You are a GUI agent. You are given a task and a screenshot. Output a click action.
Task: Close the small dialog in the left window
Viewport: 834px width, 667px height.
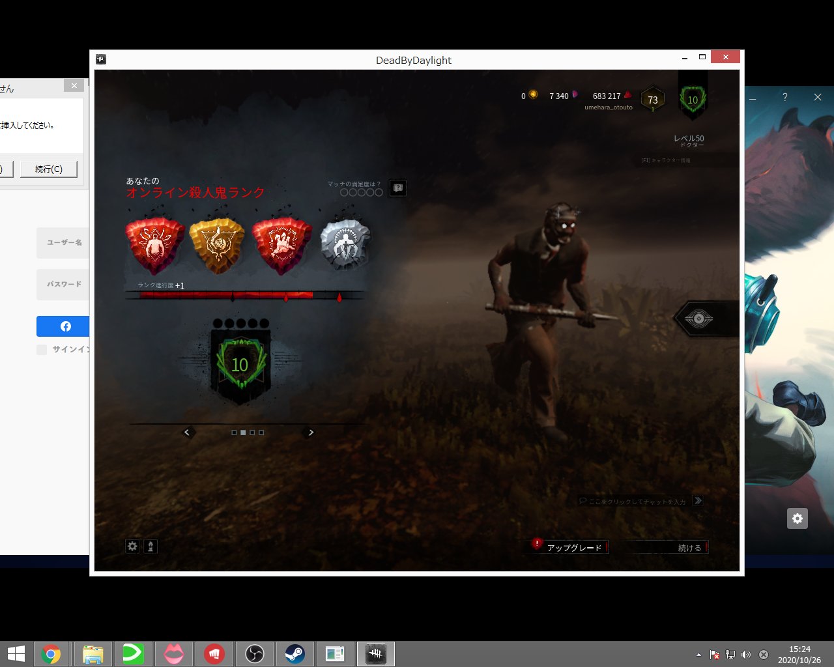(74, 86)
